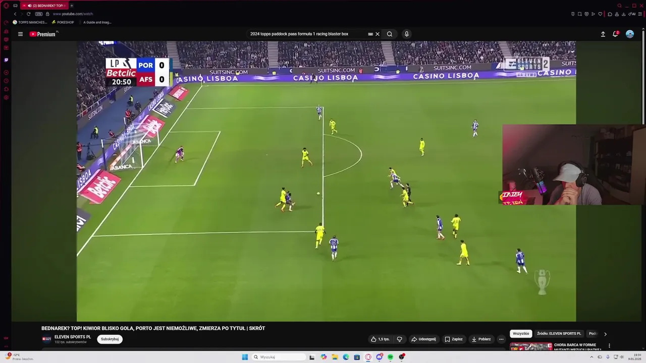Screen dimensions: 646x363
Task: Switch to the BEDNAREK browser tab
Action: tap(44, 6)
